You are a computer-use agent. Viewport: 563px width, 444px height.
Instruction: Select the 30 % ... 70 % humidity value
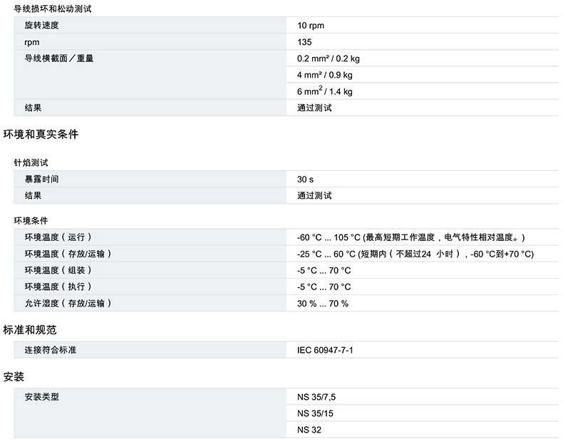[323, 304]
